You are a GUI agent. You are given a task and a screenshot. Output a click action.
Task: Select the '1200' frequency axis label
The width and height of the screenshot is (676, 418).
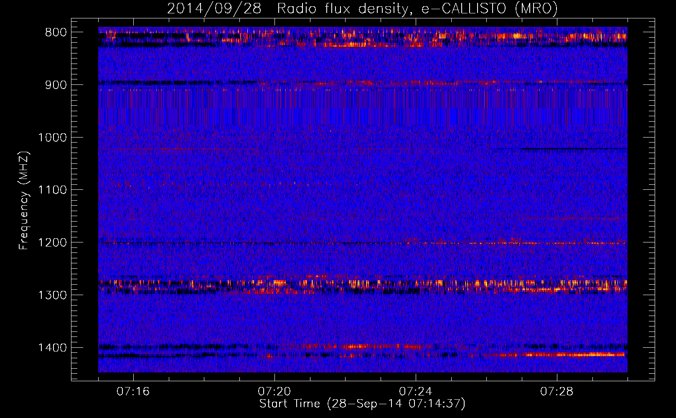(52, 243)
